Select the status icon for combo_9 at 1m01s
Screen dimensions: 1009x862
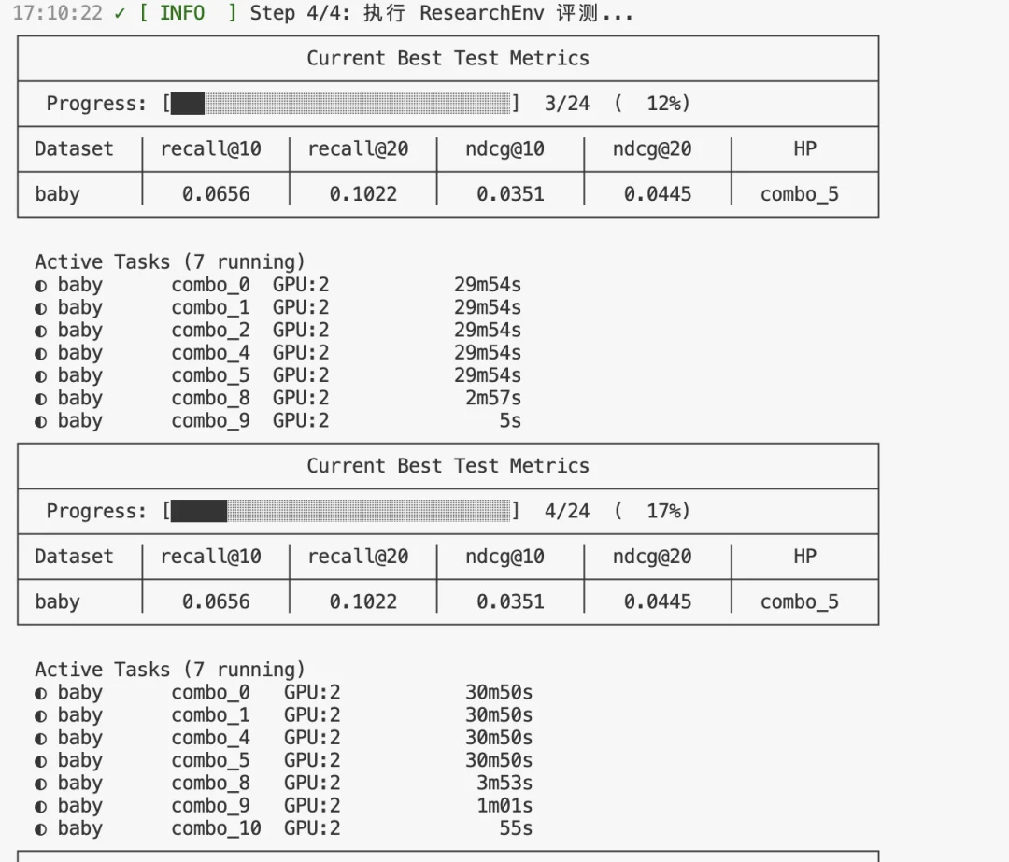click(40, 807)
